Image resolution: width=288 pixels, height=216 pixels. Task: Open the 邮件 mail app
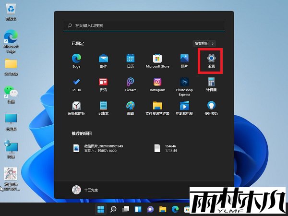pyautogui.click(x=103, y=61)
